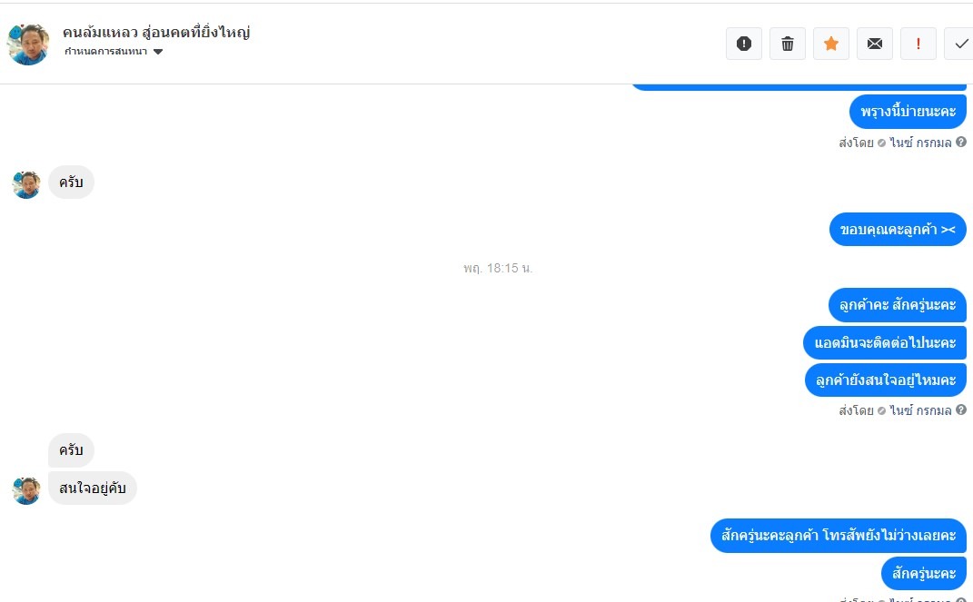
Task: Select the พรุ่งนี้บ่ายนะคะ message bubble
Action: (x=908, y=112)
